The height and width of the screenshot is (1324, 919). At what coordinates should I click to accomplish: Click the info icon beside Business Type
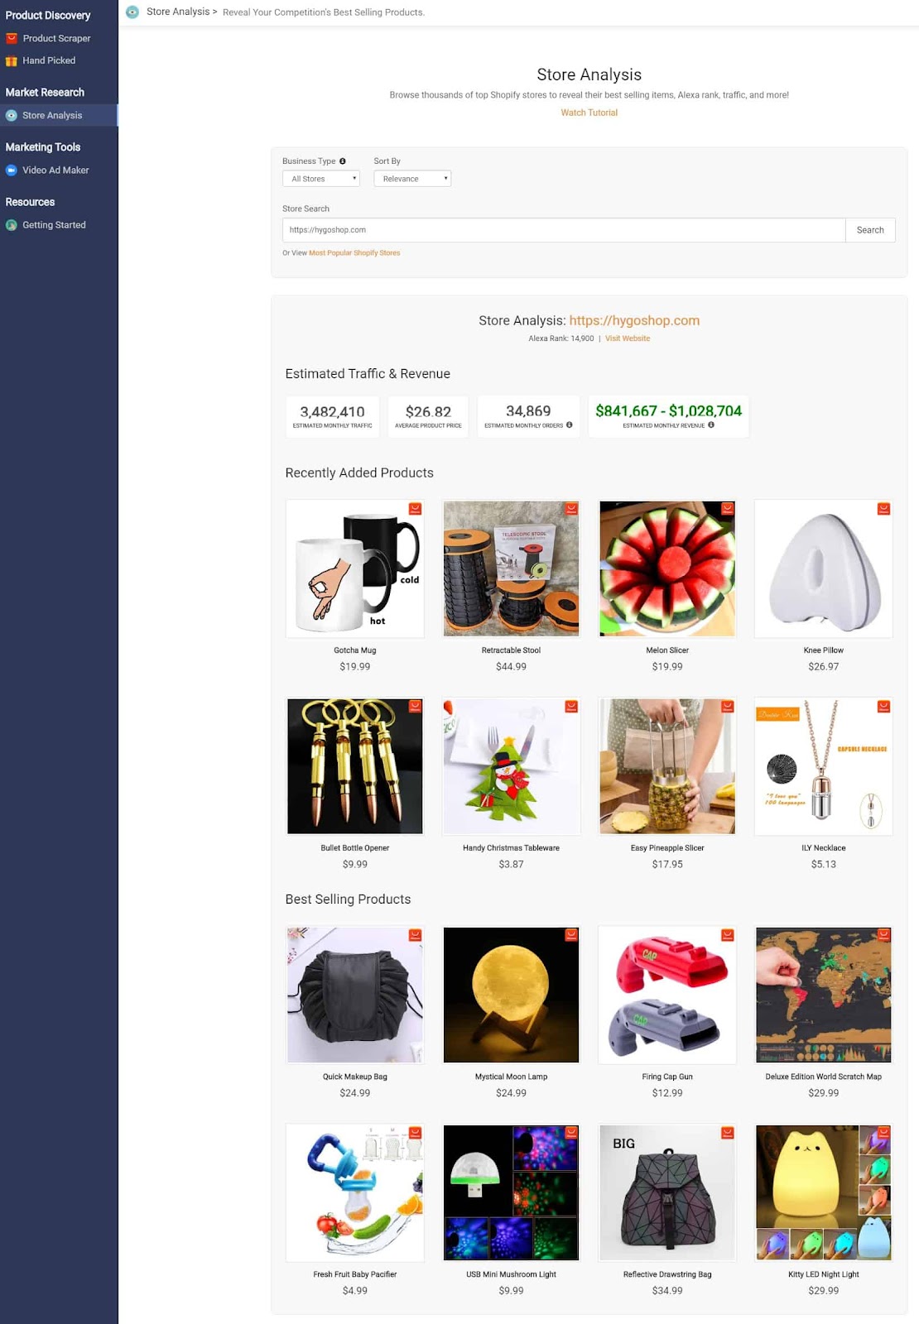tap(343, 161)
